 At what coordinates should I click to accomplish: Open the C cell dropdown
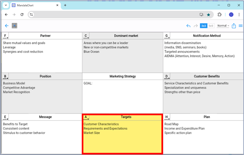pyautogui.click(x=86, y=36)
